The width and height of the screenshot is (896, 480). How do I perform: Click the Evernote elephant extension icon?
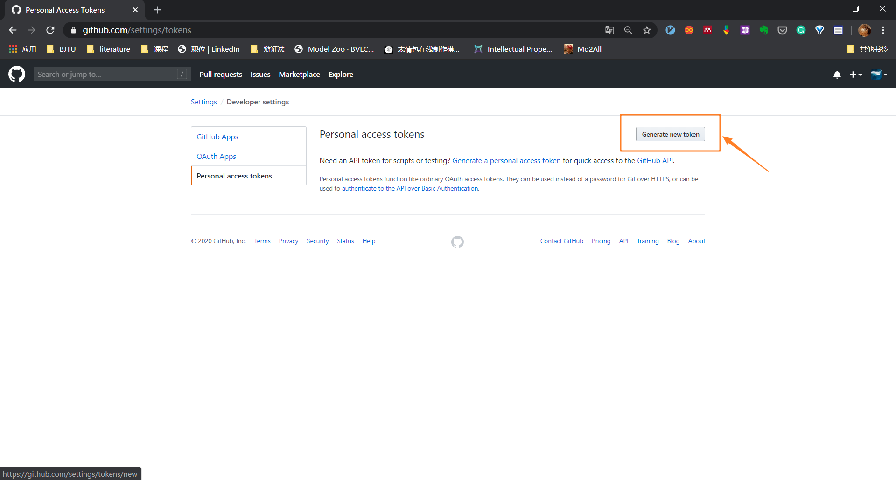pyautogui.click(x=764, y=30)
